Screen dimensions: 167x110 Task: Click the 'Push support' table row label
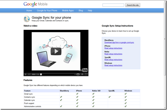tap(29, 103)
